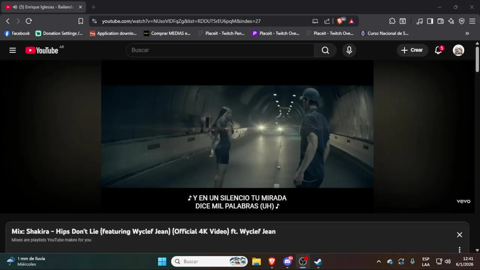The height and width of the screenshot is (270, 480).
Task: Go to YouTube home via logo
Action: 42,50
